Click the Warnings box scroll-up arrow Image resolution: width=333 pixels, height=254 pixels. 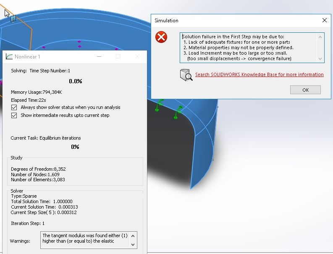coord(133,236)
